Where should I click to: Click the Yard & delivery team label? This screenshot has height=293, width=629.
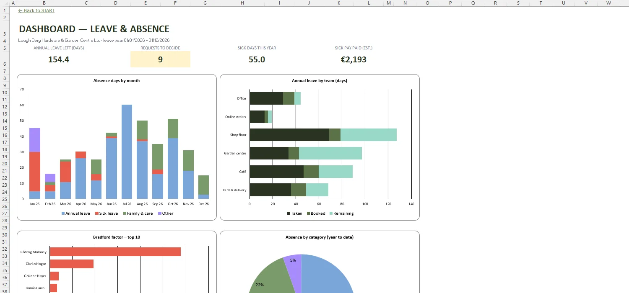click(234, 190)
